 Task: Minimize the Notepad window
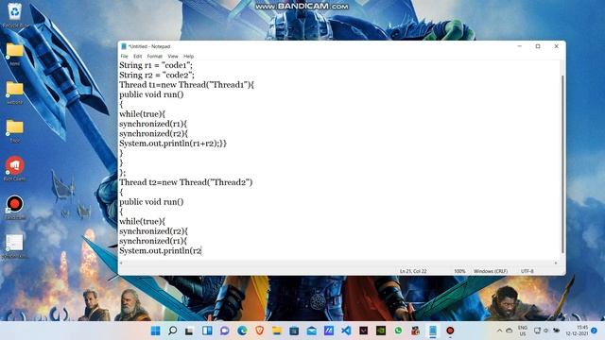point(519,46)
